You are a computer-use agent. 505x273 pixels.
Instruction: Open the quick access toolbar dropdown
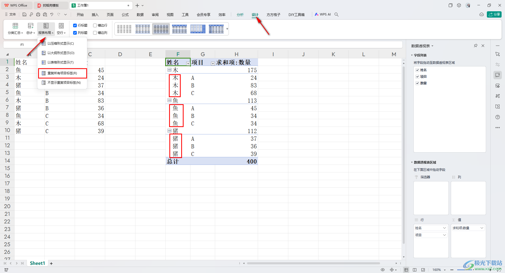(x=65, y=14)
